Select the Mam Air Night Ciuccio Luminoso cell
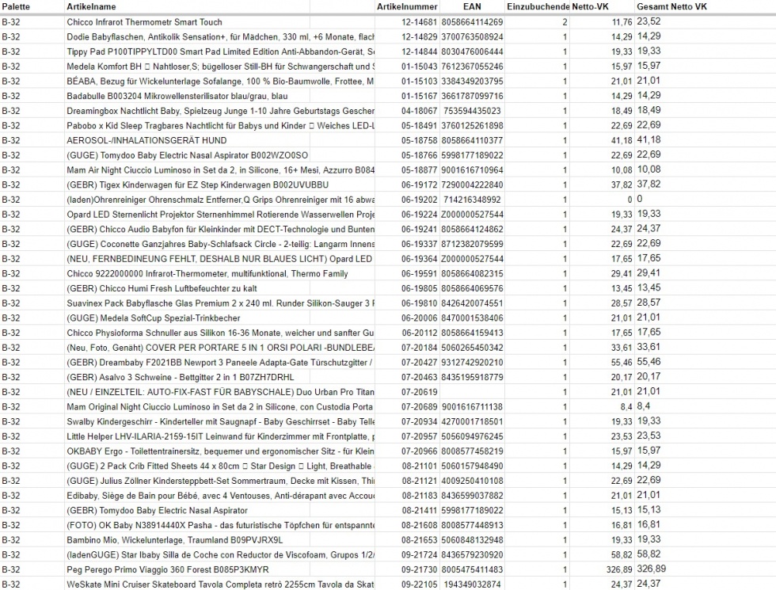776x590 pixels. 221,170
